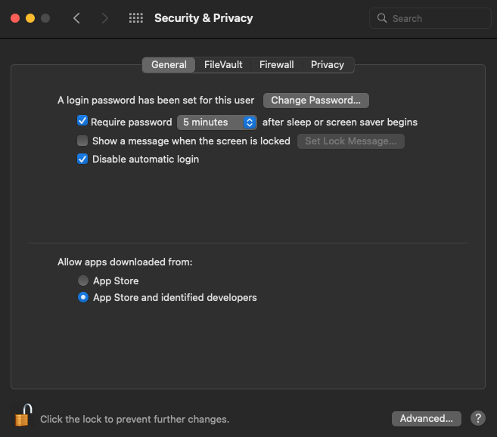
Task: Click the padlock to prevent changes
Action: (x=23, y=415)
